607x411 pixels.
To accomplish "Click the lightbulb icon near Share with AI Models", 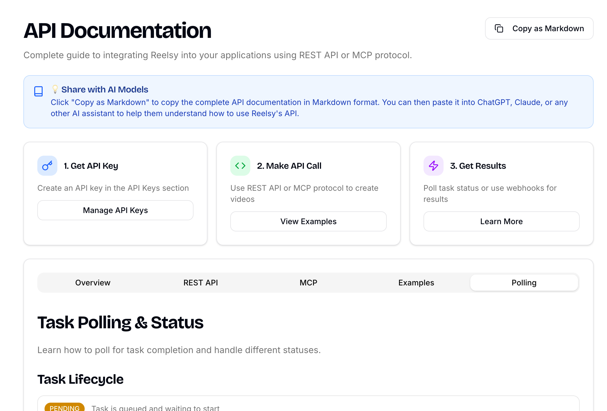I will coord(55,89).
